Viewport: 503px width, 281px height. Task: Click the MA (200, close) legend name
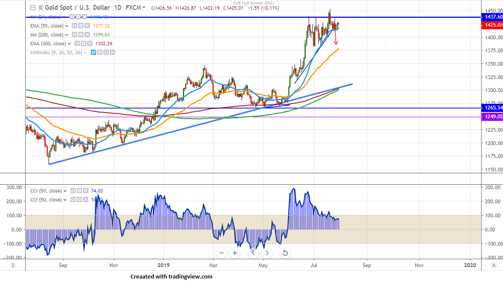pyautogui.click(x=47, y=35)
